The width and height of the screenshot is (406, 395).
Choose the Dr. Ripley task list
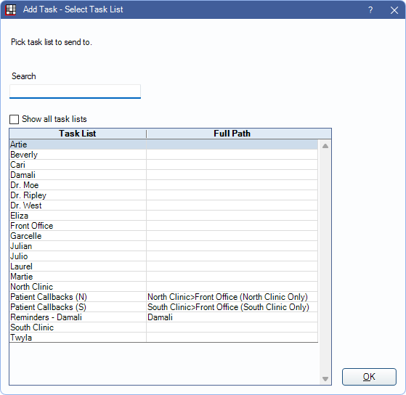(x=163, y=195)
